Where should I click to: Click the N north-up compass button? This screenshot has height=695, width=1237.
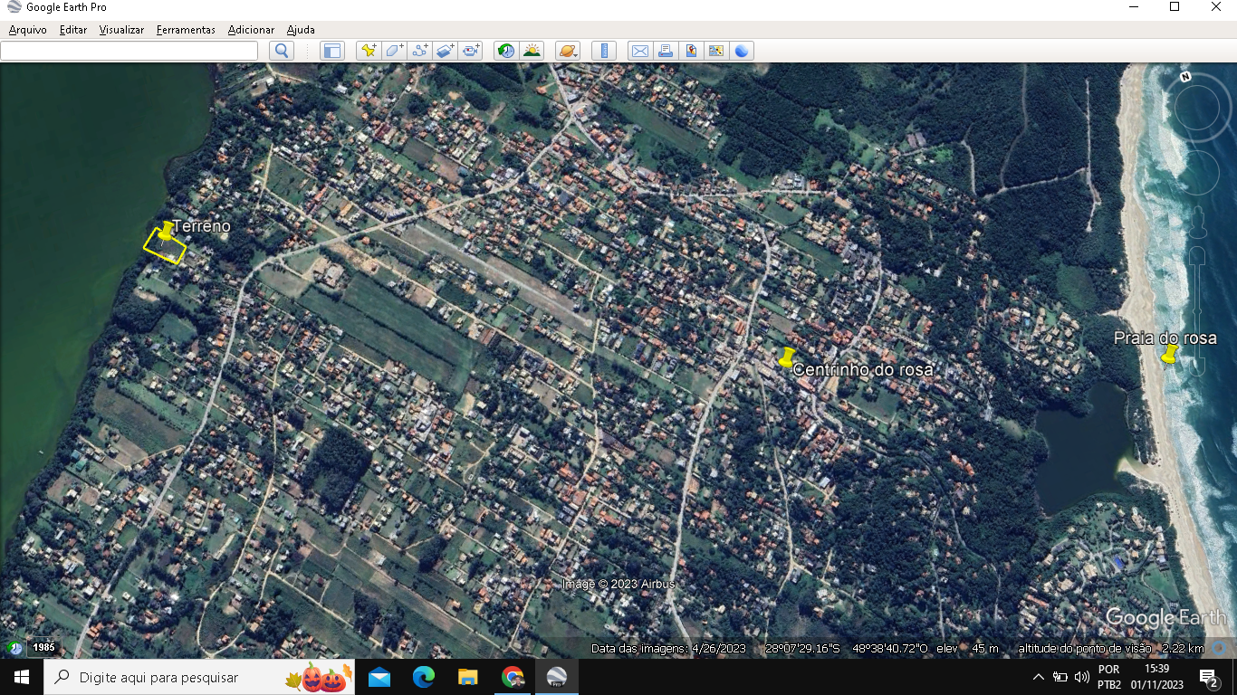point(1186,78)
